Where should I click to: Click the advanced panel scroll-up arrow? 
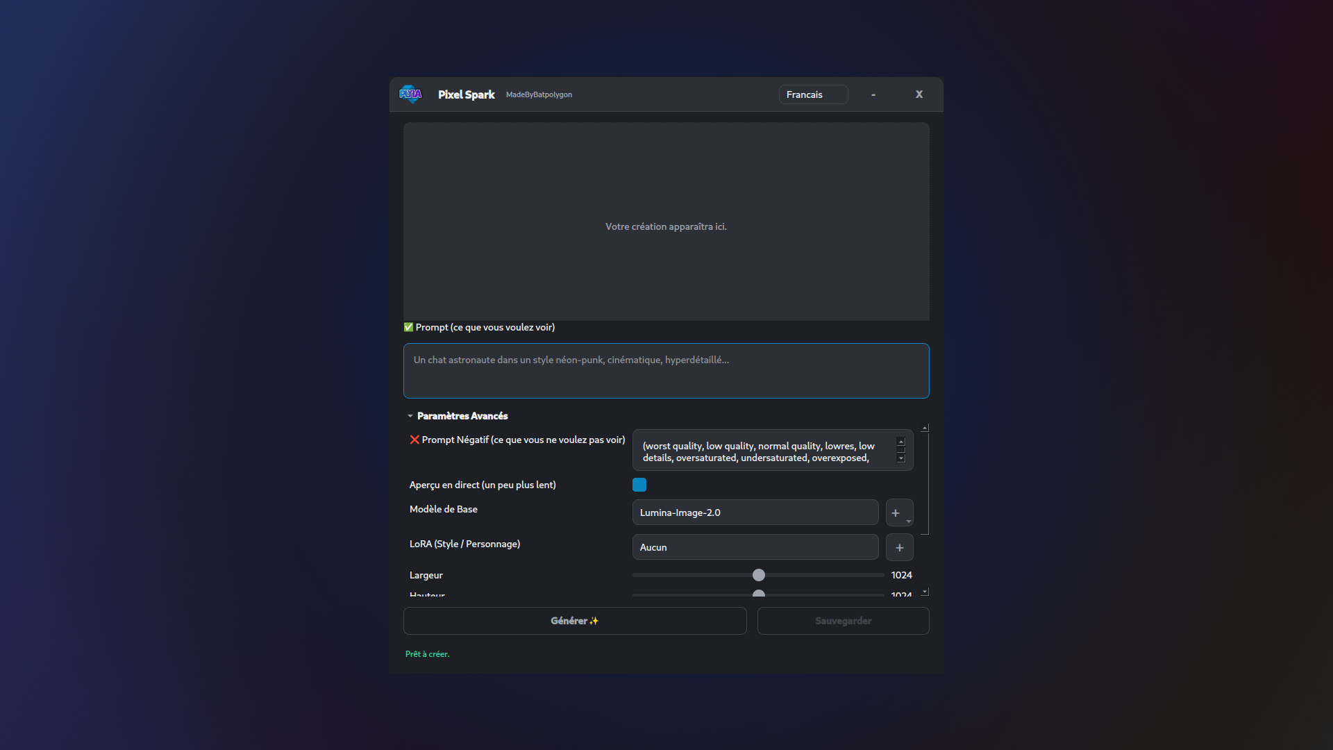[925, 428]
